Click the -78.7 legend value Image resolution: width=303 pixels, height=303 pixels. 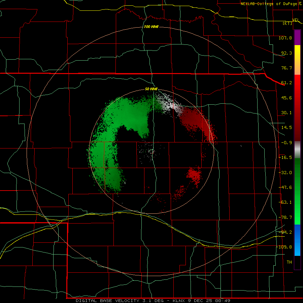[x=285, y=217]
